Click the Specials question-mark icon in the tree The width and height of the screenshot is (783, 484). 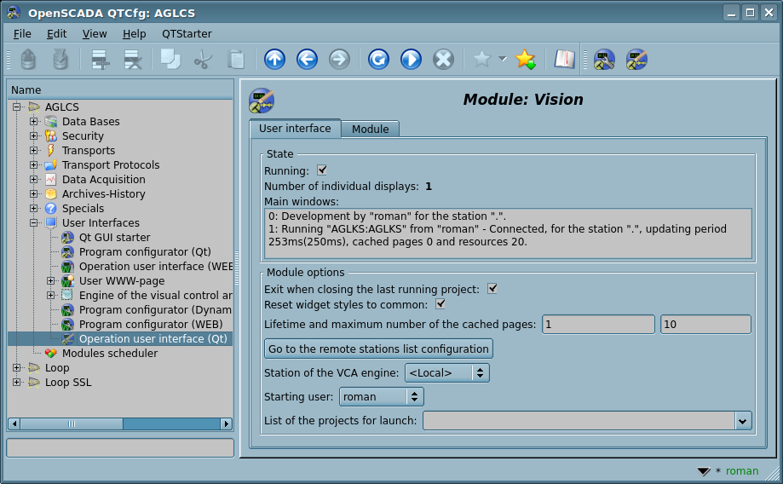tap(50, 208)
